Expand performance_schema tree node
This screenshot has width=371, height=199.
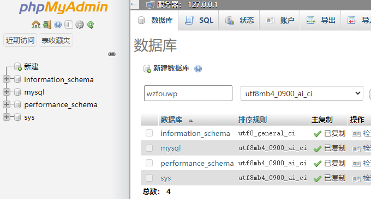(x=7, y=104)
